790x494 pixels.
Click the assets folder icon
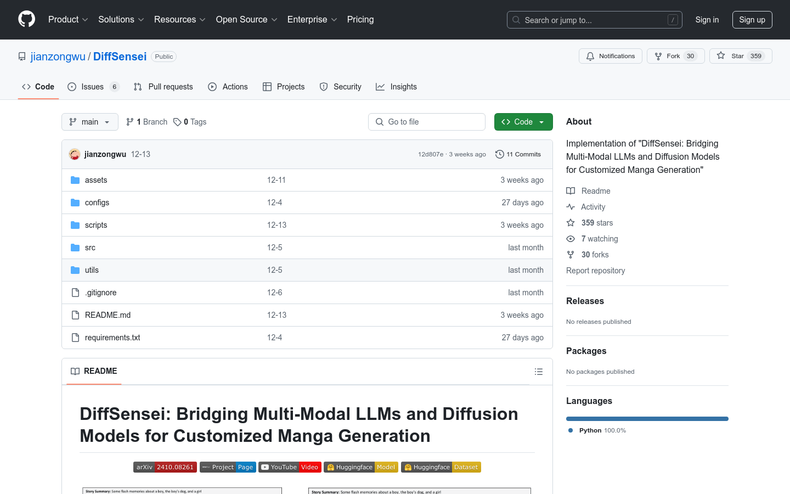pyautogui.click(x=75, y=180)
